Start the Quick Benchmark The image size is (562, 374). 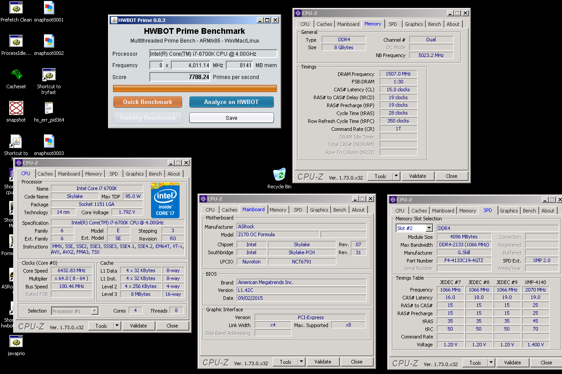click(x=148, y=102)
